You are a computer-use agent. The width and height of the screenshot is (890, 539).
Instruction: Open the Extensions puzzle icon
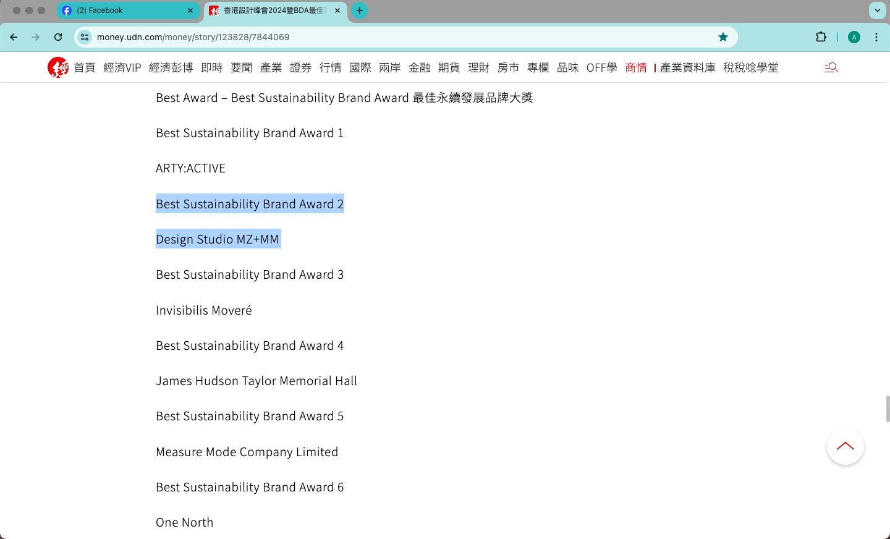(821, 37)
